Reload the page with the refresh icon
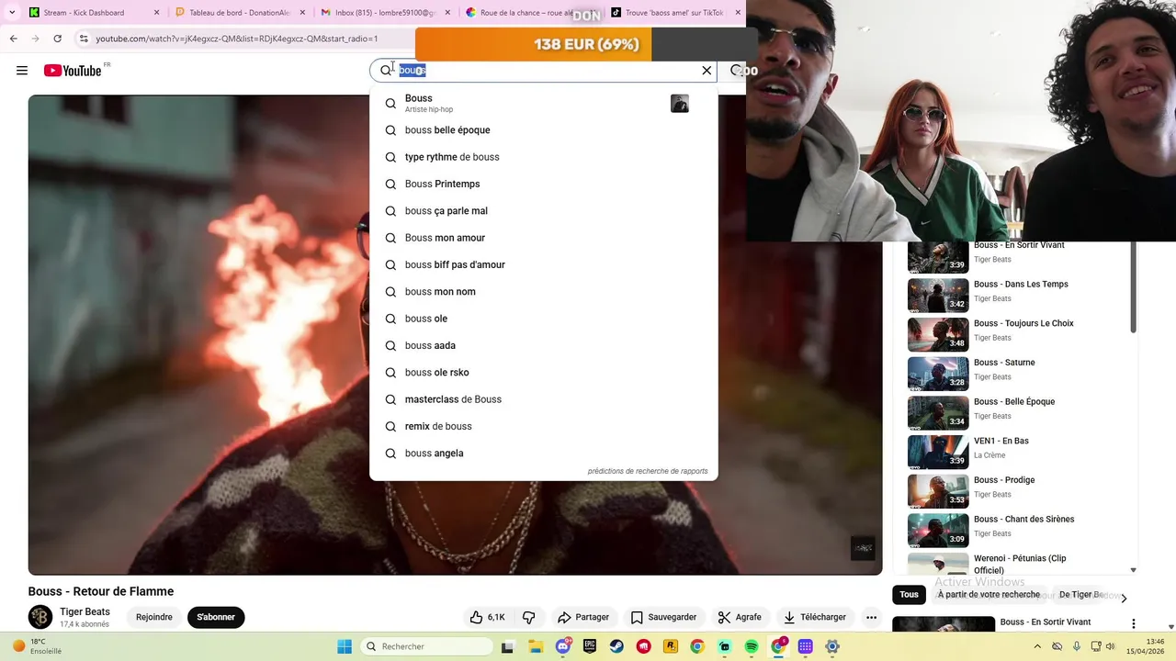1176x661 pixels. coord(57,39)
